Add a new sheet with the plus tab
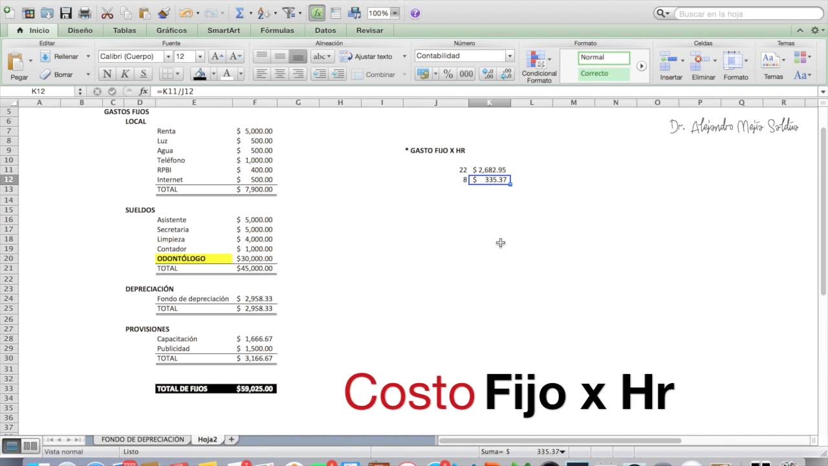Screen dimensions: 828x466 point(231,439)
